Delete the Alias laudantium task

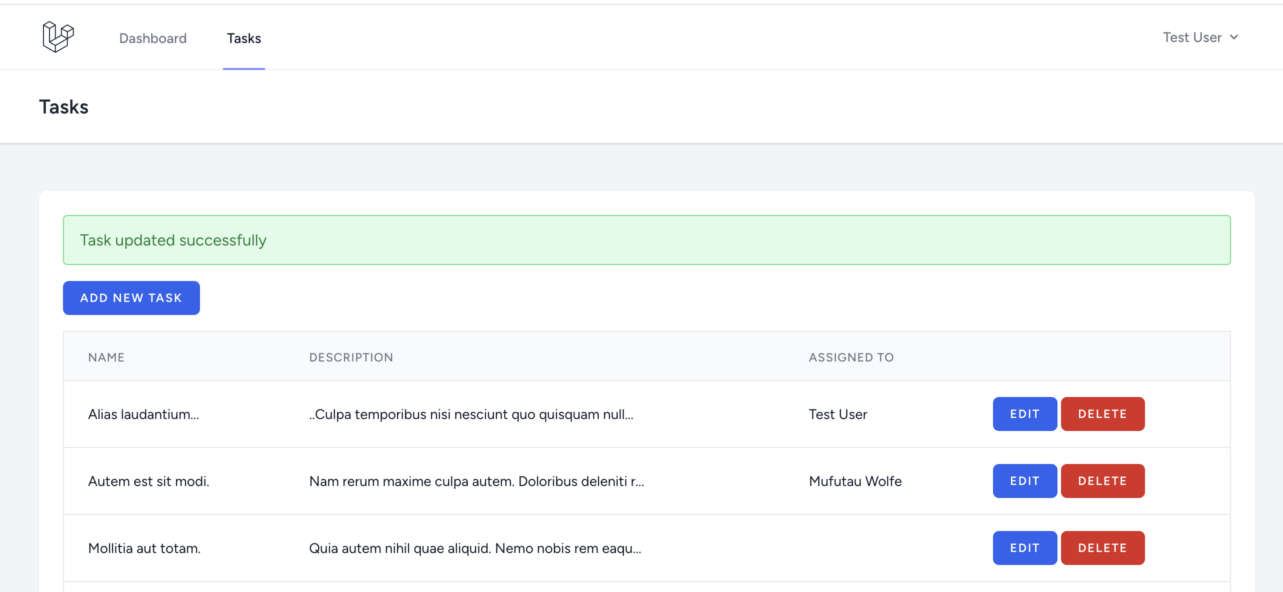pos(1102,414)
